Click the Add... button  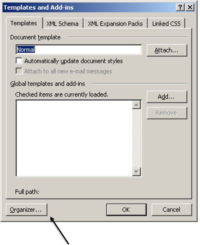tap(167, 97)
